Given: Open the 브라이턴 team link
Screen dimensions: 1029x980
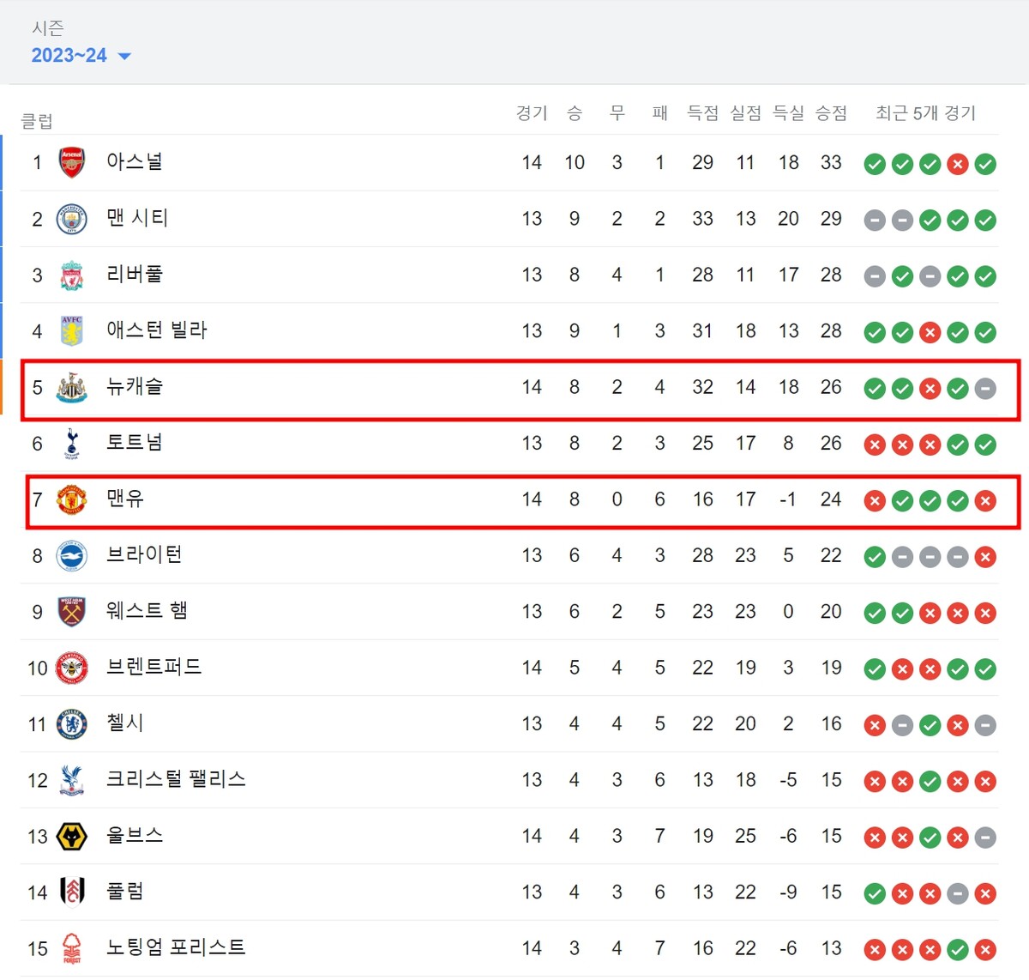Looking at the screenshot, I should click(x=144, y=555).
